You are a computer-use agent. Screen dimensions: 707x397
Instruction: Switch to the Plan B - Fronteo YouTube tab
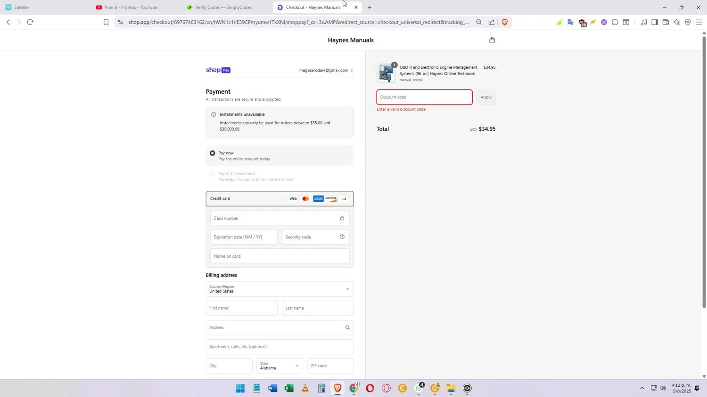136,8
